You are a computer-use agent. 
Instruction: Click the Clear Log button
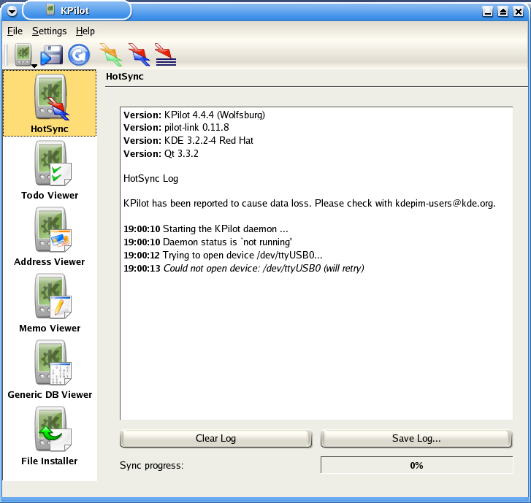pos(215,438)
